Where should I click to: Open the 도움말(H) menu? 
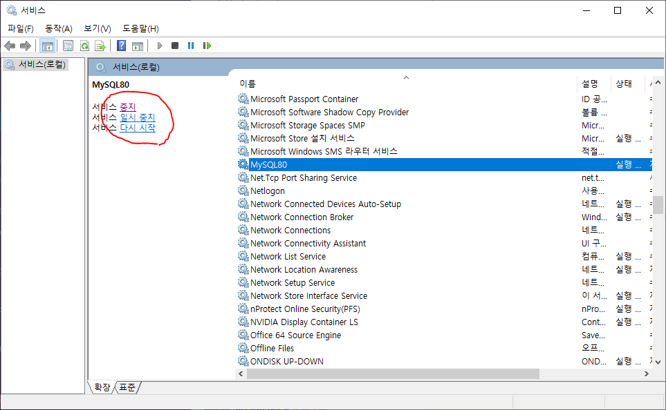click(140, 28)
